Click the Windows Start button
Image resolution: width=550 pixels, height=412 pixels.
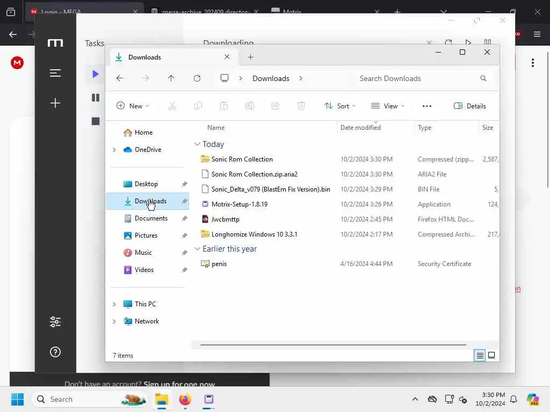coord(17,399)
